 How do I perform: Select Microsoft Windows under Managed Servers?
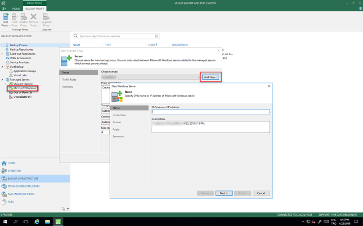[x=24, y=88]
